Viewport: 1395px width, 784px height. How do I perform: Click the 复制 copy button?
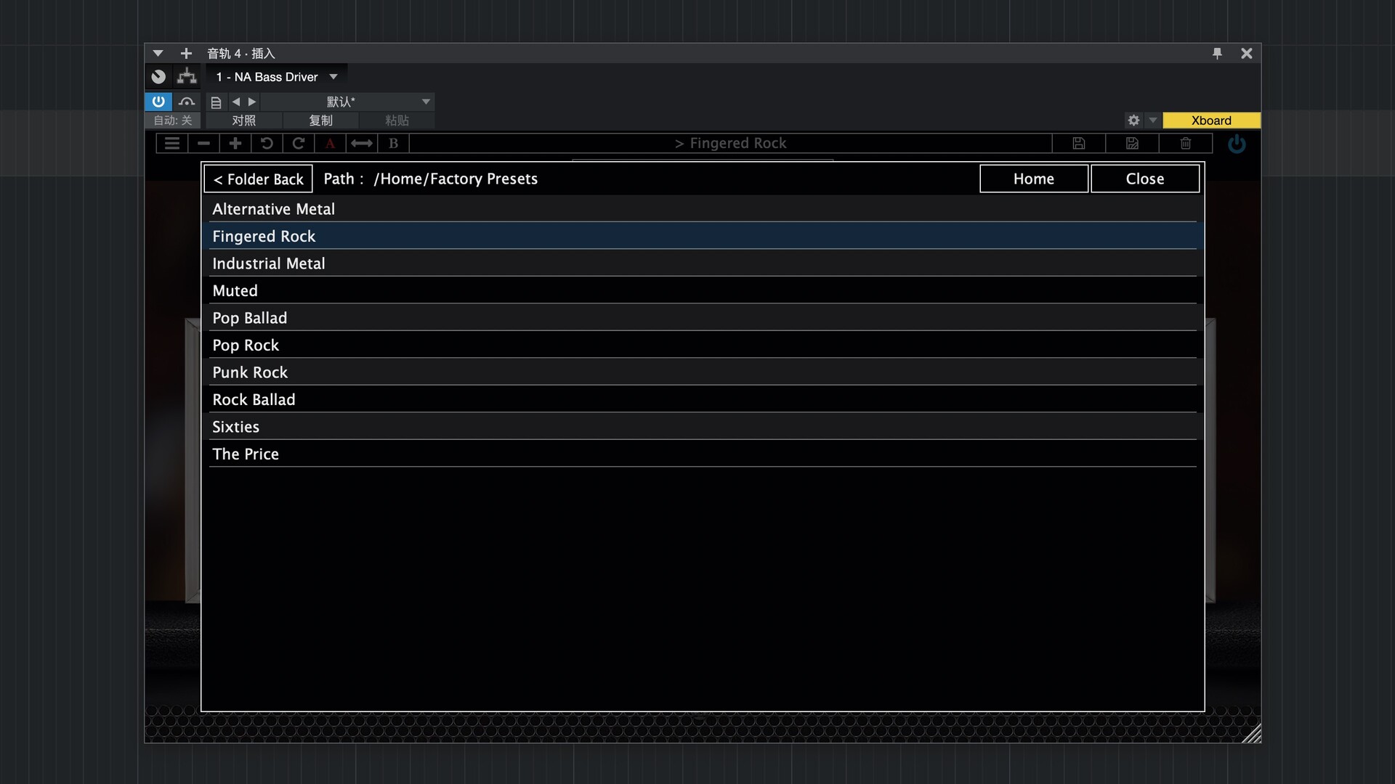[320, 121]
